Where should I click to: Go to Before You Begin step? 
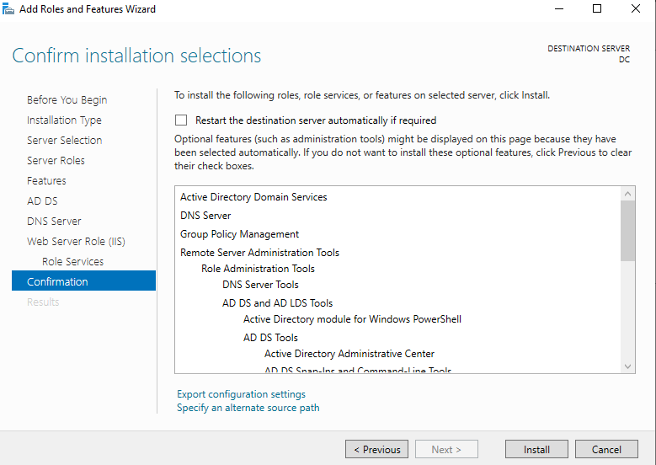pos(67,100)
